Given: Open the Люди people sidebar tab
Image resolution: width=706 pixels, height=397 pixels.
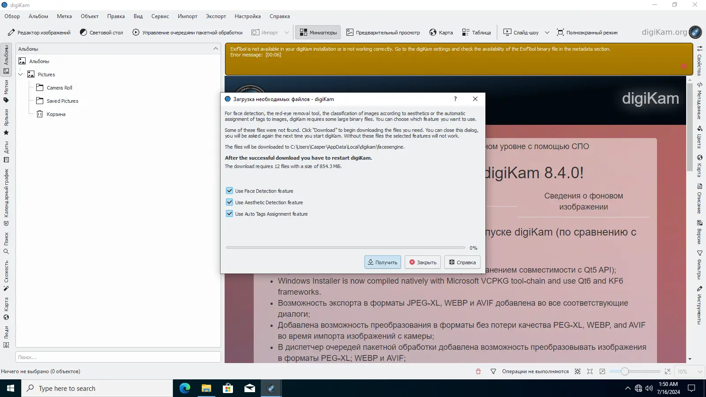Looking at the screenshot, I should (x=6, y=337).
